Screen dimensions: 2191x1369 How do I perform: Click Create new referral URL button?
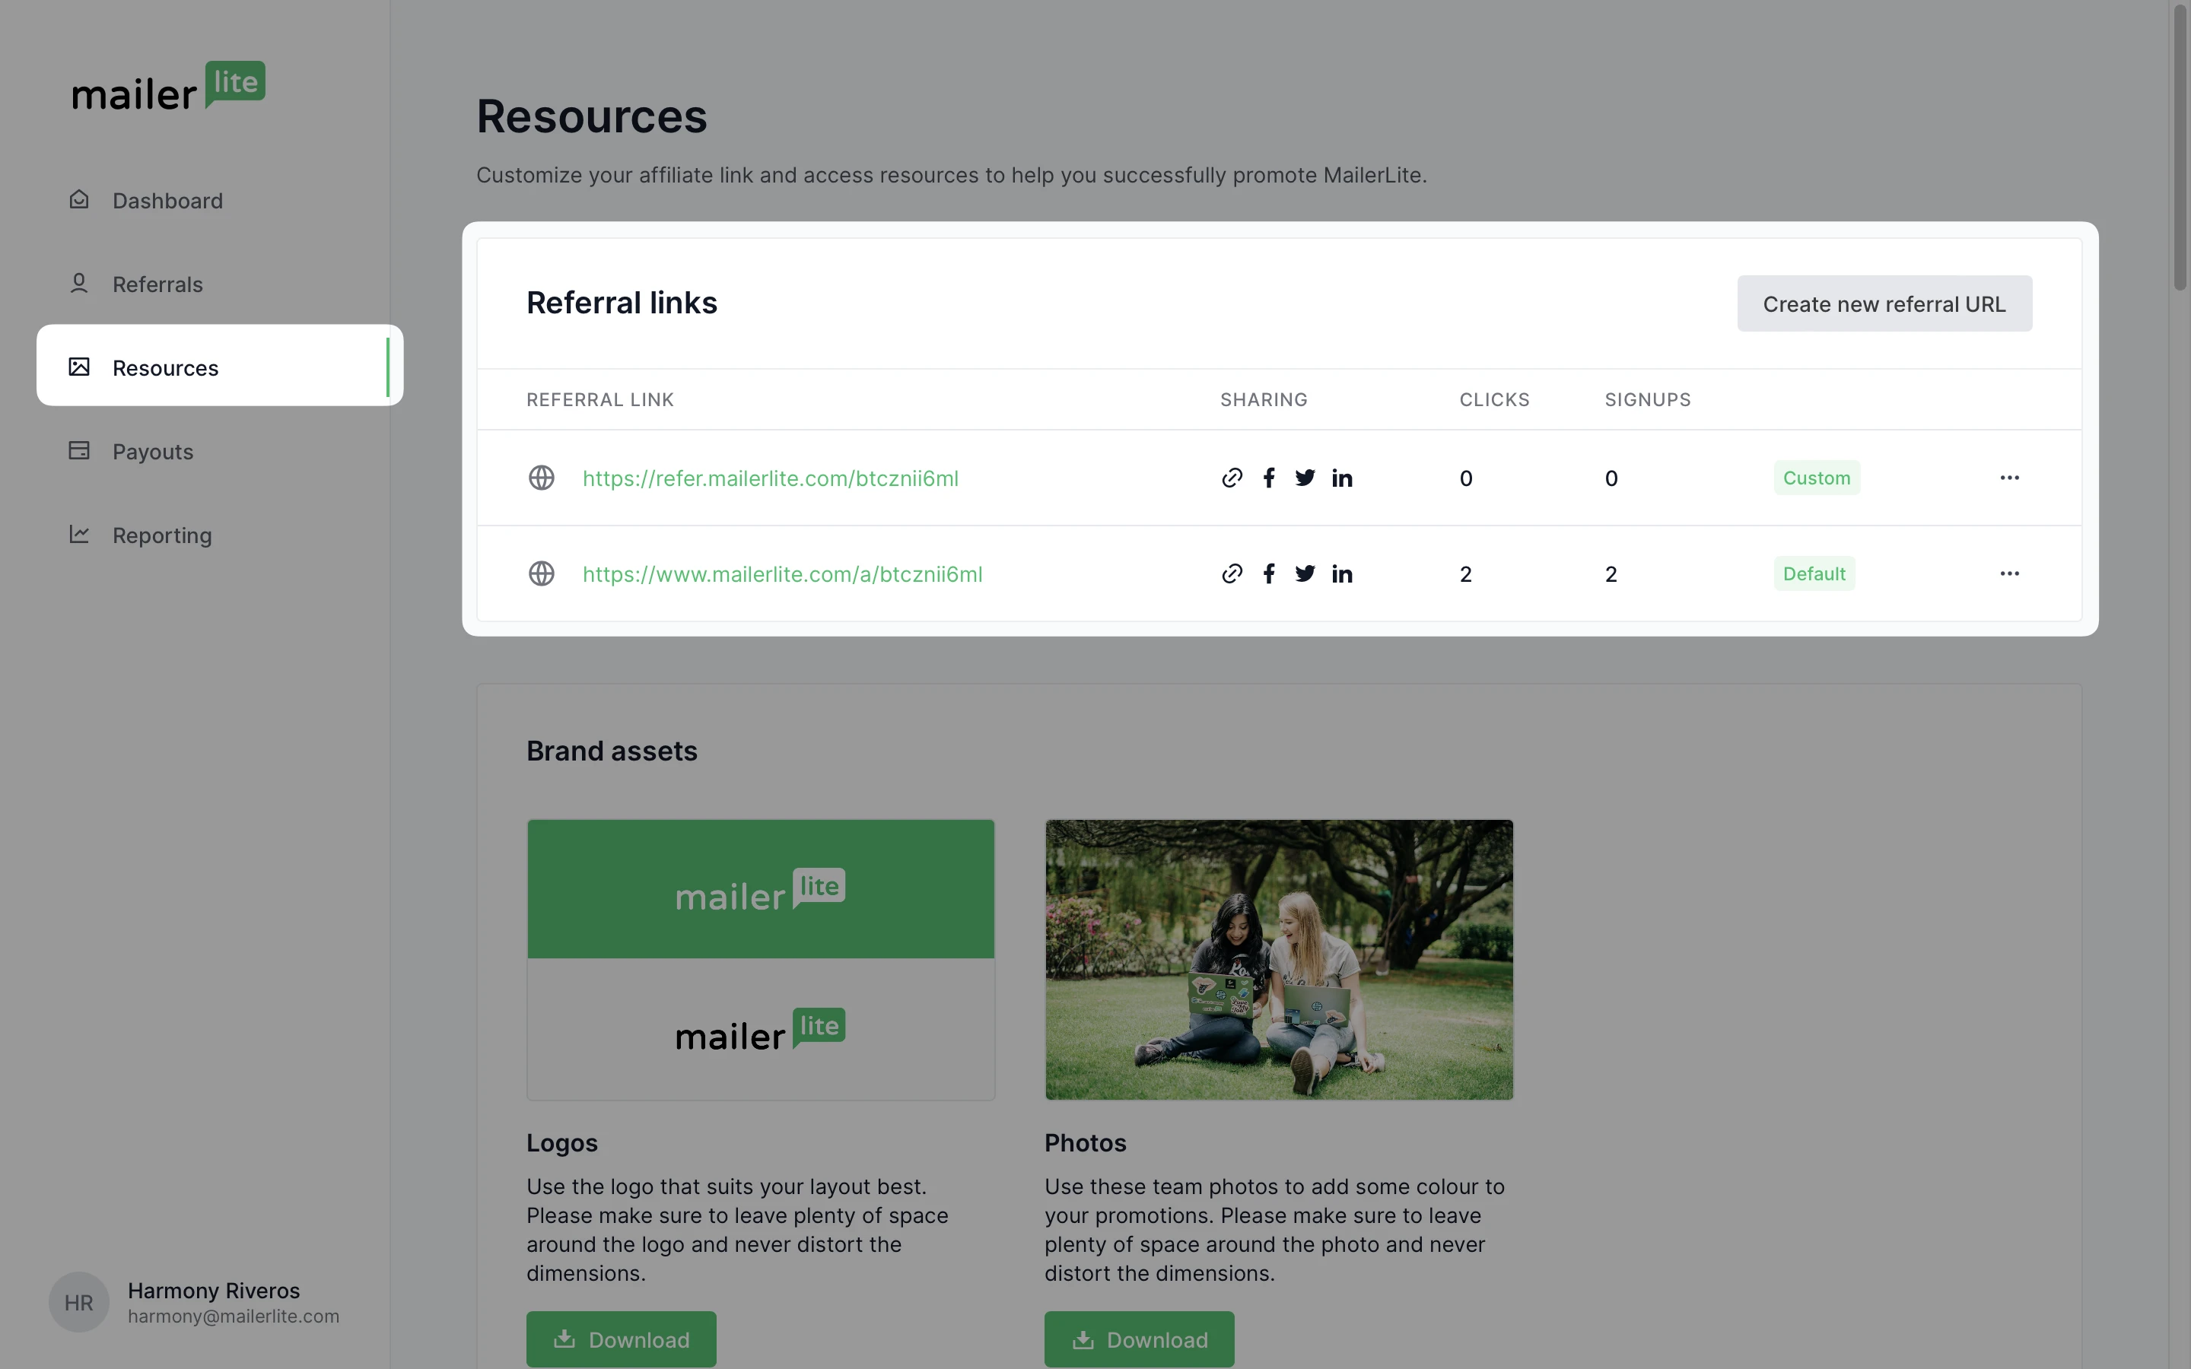(x=1883, y=304)
